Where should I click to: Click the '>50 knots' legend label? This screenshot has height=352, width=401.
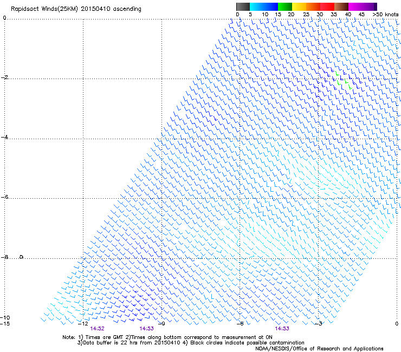coord(385,15)
